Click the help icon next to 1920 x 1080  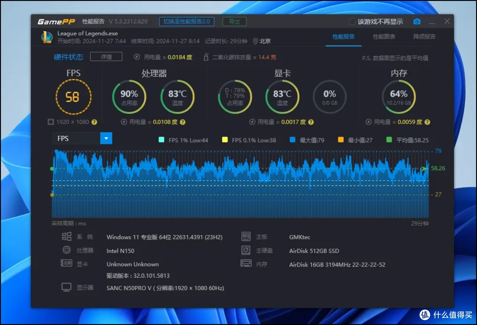click(x=95, y=122)
